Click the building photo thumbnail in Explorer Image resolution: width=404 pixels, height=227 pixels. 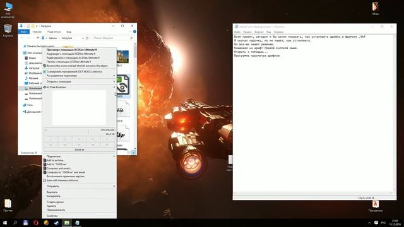pos(123,57)
